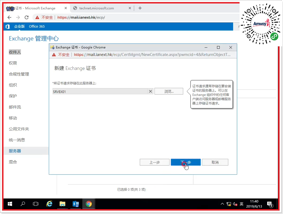This screenshot has height=214, width=283.
Task: Open 服务器 in the left navigation
Action: (15, 151)
